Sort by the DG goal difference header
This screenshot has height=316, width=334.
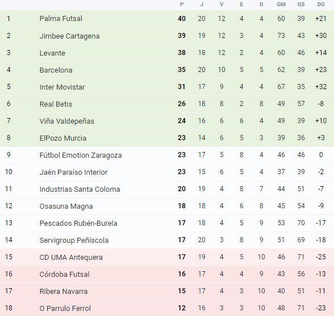(x=321, y=5)
